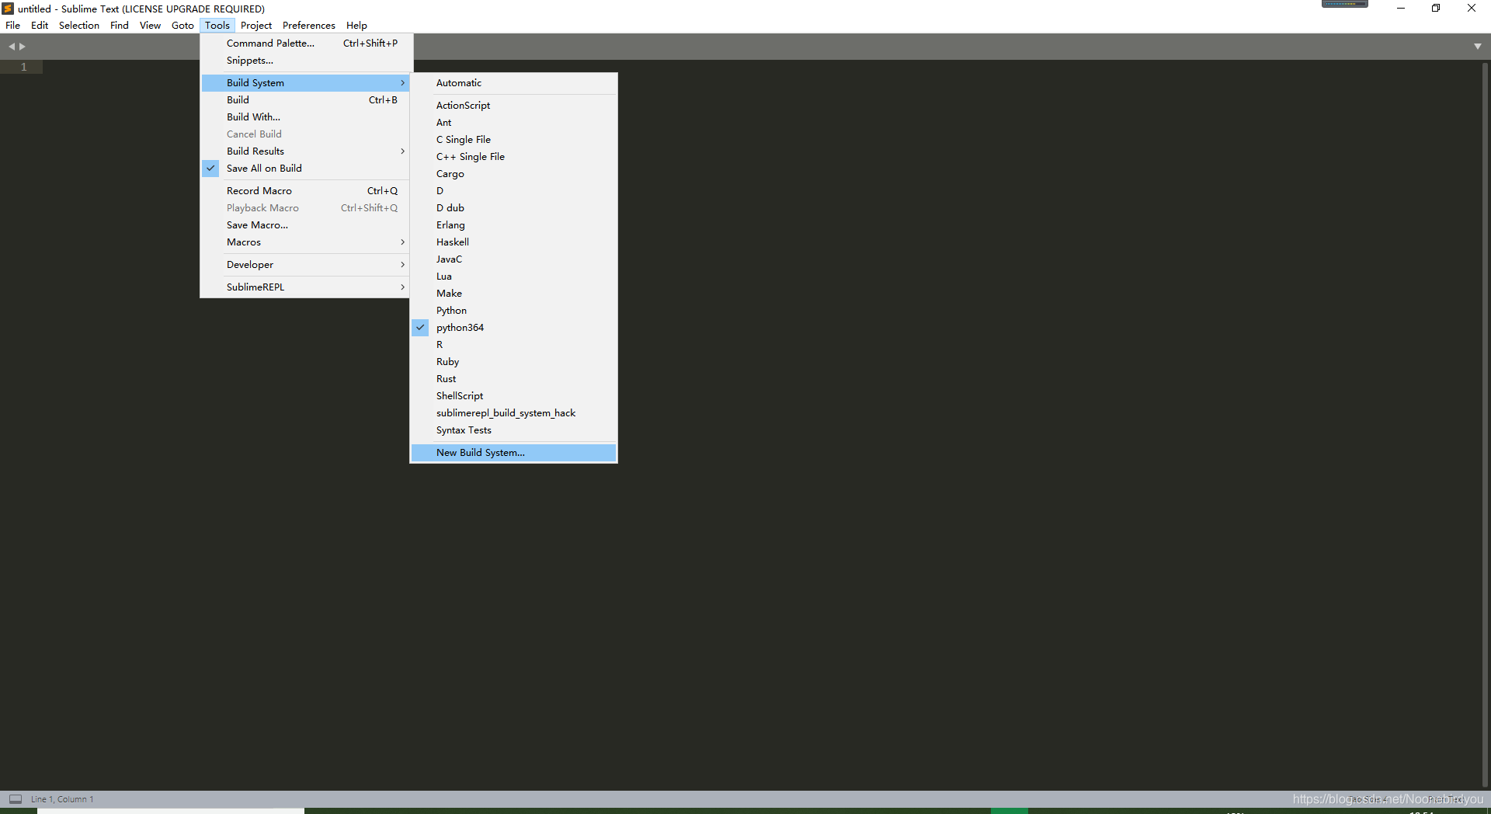Viewport: 1491px width, 814px height.
Task: Expand the Developer submenu
Action: 306,265
